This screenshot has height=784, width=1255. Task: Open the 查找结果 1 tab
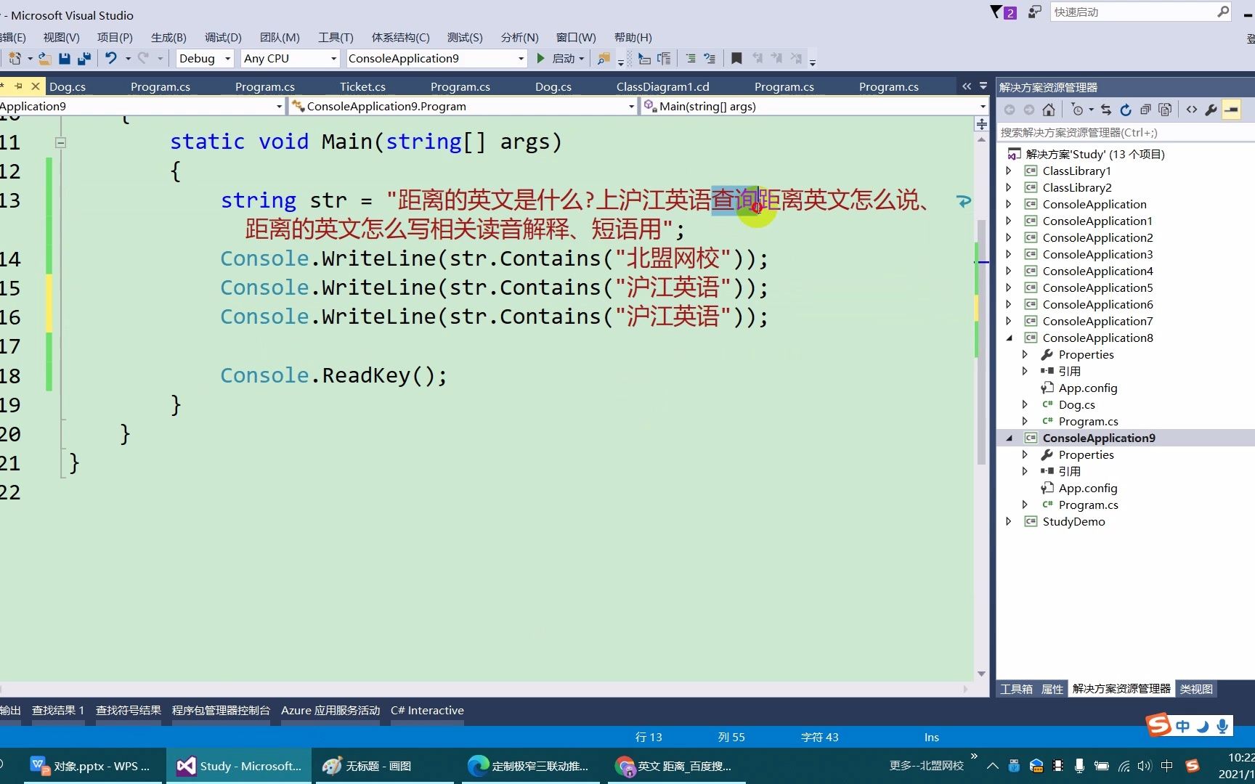58,710
